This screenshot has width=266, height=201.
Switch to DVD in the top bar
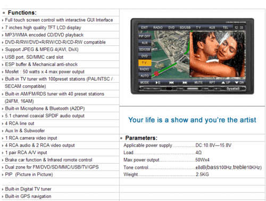coord(171,28)
